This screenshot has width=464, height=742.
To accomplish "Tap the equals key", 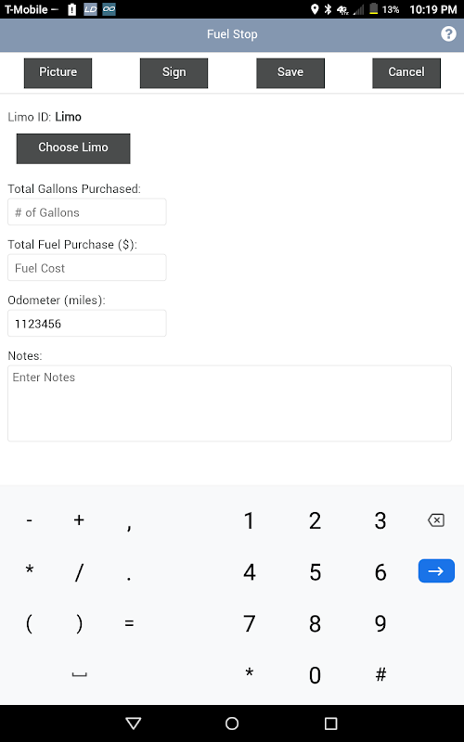I will pyautogui.click(x=129, y=623).
